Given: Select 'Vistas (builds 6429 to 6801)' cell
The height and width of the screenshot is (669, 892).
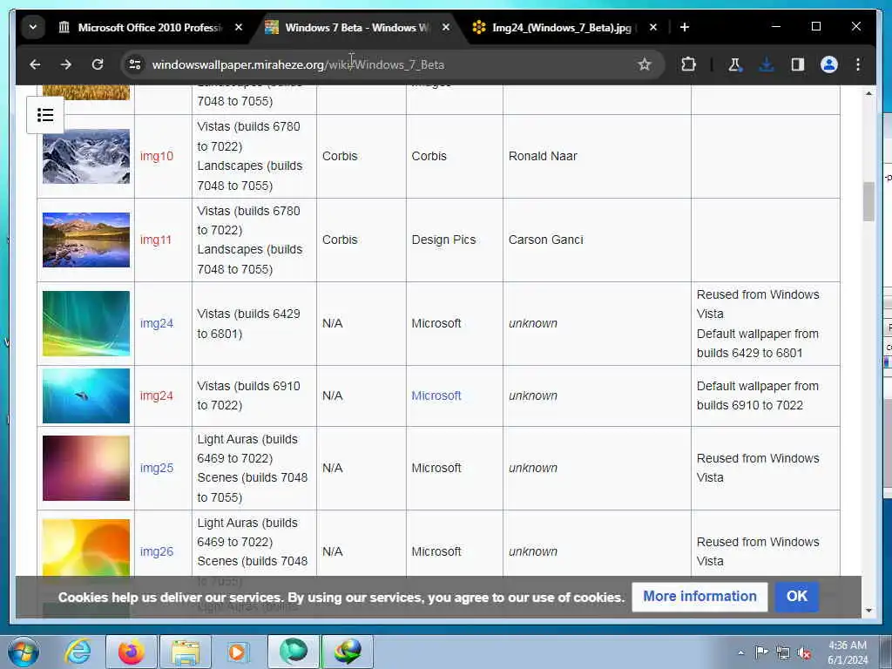Looking at the screenshot, I should pos(254,324).
